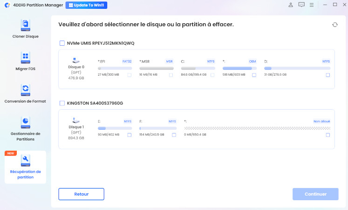348x210 pixels.
Task: Click the MSR file system tag
Action: click(x=169, y=61)
